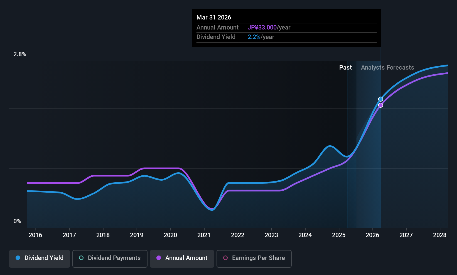Click the purple dot in Annual Amount legend

click(x=159, y=258)
